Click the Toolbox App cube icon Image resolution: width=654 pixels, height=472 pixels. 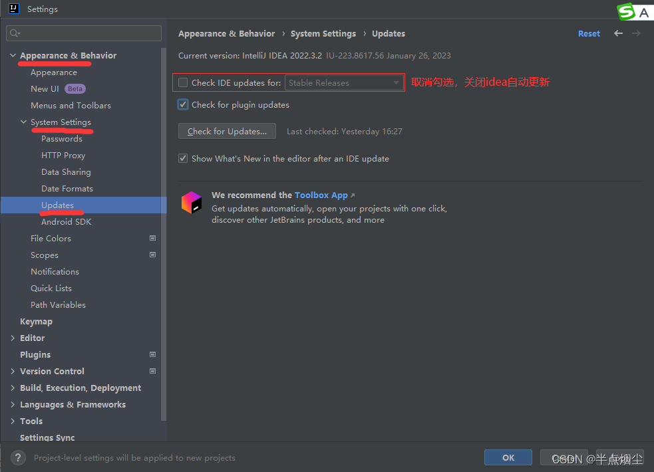pos(192,203)
